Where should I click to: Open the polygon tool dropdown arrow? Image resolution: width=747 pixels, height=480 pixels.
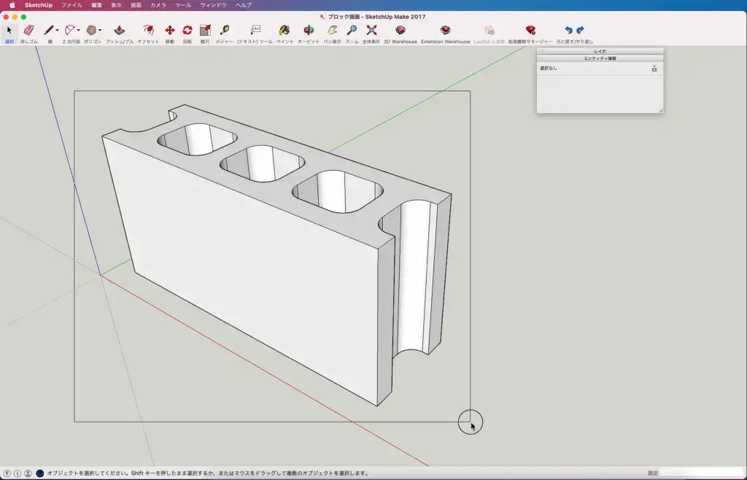tap(99, 31)
